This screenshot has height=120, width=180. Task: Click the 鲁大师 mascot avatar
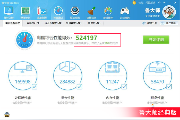(169, 12)
